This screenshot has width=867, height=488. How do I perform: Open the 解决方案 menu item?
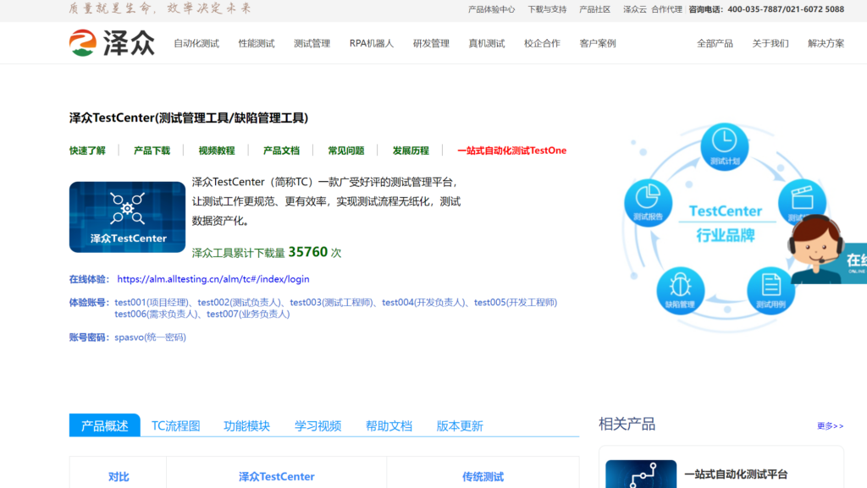coord(826,43)
